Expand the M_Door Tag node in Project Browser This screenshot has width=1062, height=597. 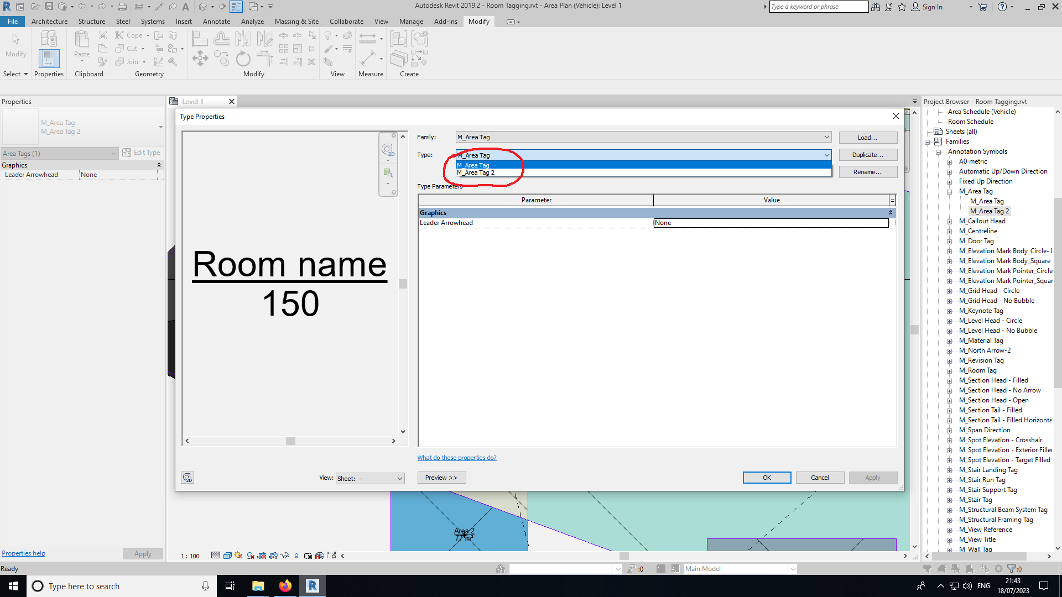pos(950,240)
